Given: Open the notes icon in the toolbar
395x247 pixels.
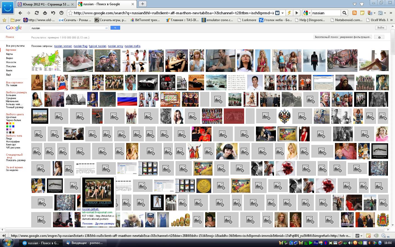Looking at the screenshot, I should tap(362, 13).
